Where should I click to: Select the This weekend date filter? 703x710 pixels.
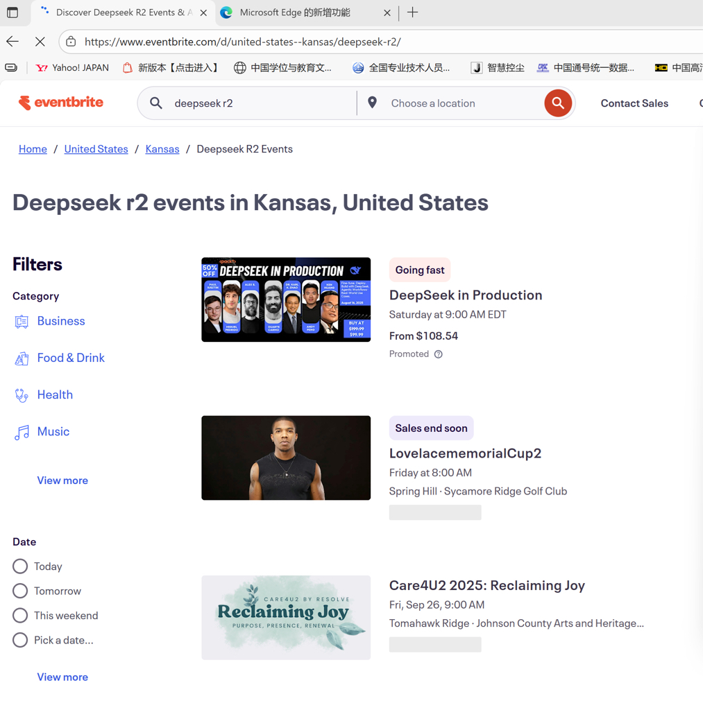[20, 615]
